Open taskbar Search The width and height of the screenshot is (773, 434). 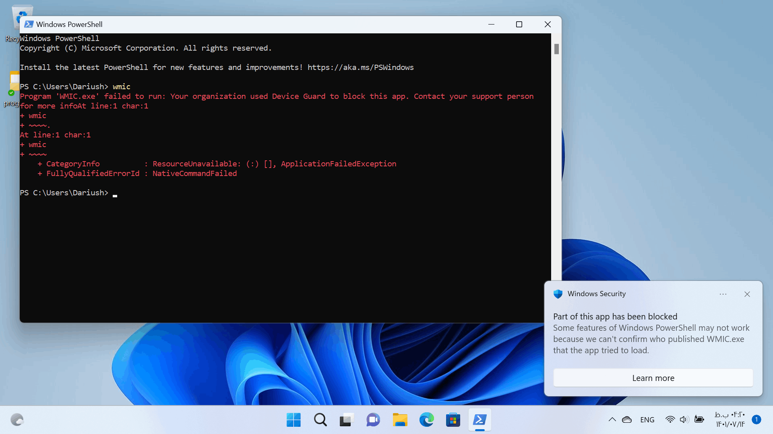pyautogui.click(x=320, y=420)
